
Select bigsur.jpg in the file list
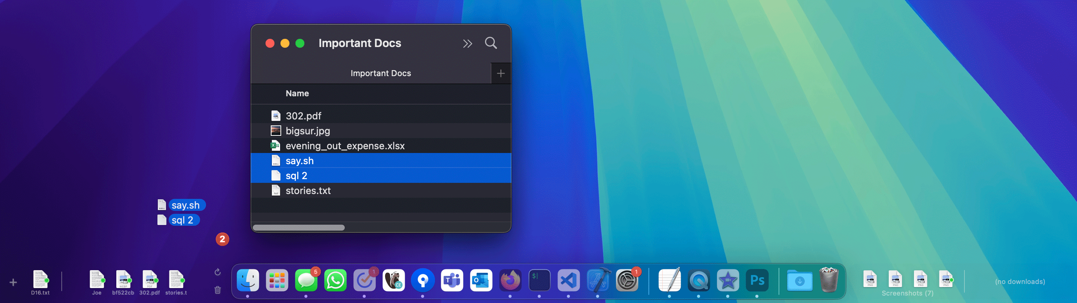[381, 131]
